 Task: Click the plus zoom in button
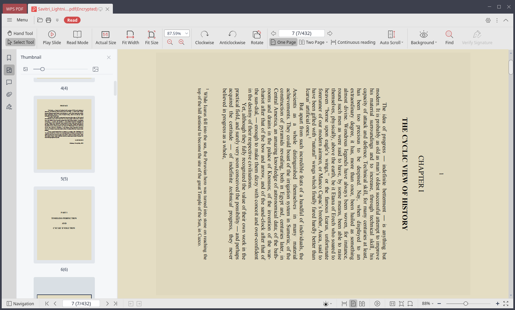click(x=497, y=304)
